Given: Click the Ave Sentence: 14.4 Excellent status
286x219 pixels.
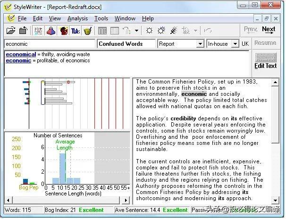Looking at the screenshot, I should point(151,210).
